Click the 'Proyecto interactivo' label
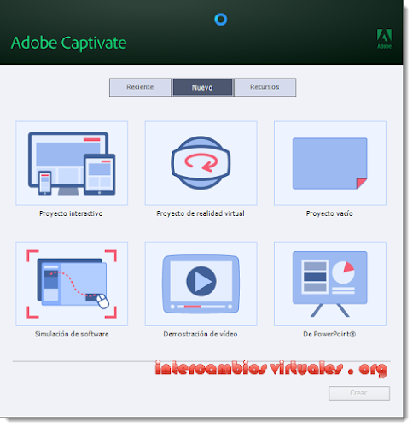The width and height of the screenshot is (413, 427). [71, 213]
